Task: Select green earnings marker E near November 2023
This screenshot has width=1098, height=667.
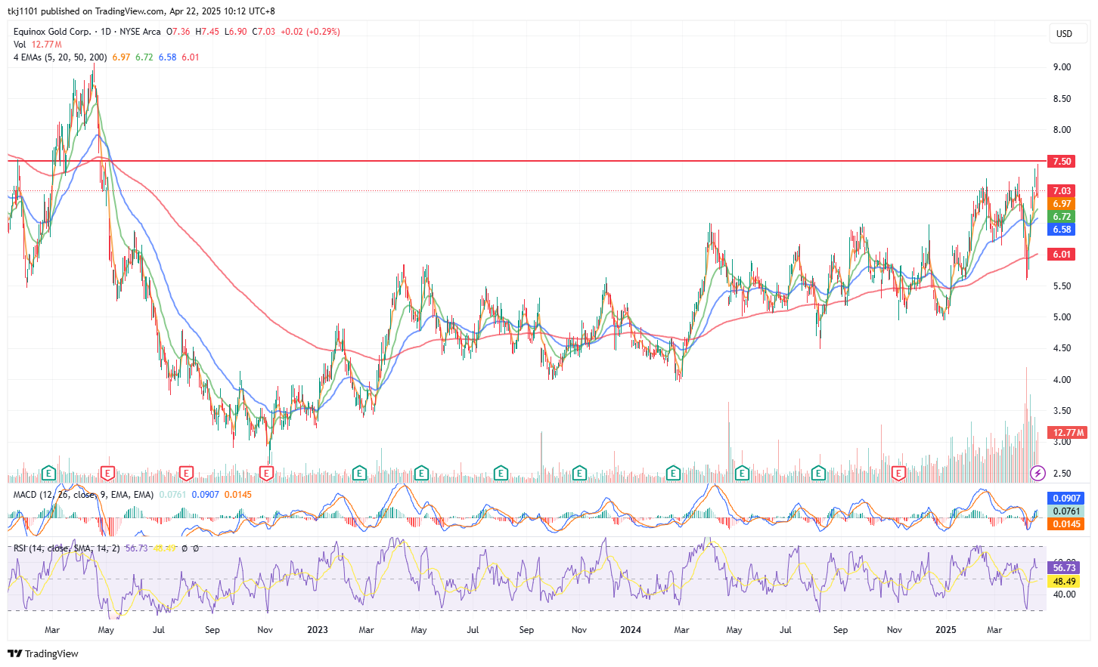Action: tap(579, 474)
